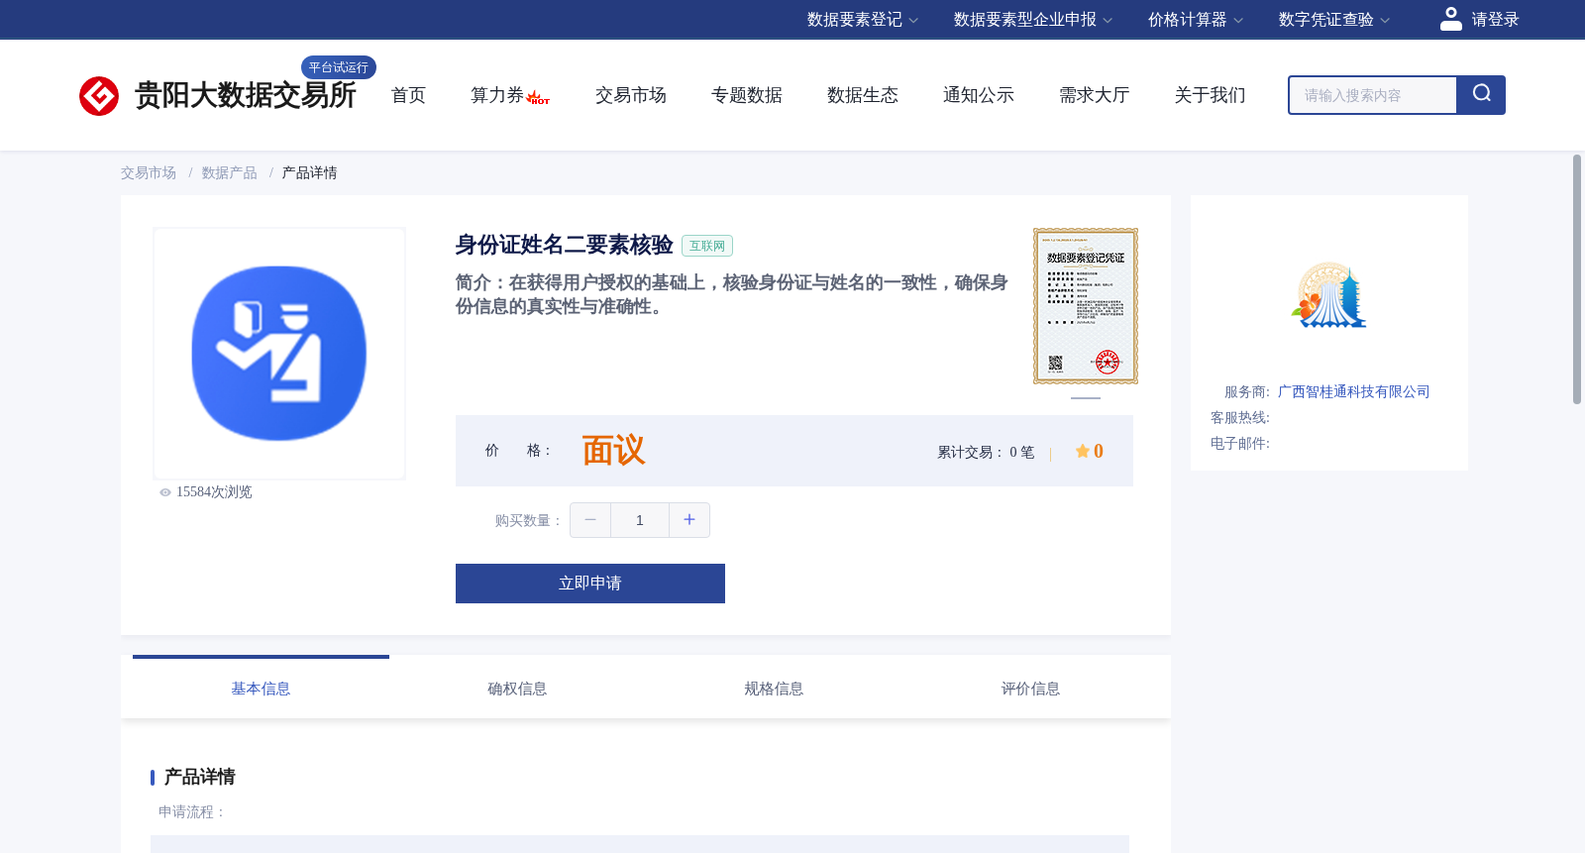Click the red site logo icon
The width and height of the screenshot is (1585, 853).
click(99, 96)
